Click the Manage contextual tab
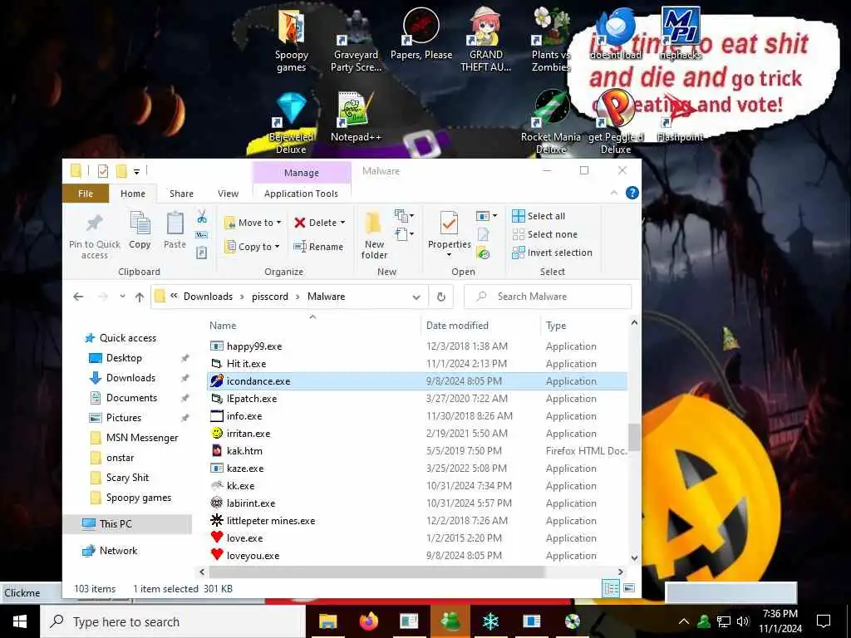 [301, 173]
